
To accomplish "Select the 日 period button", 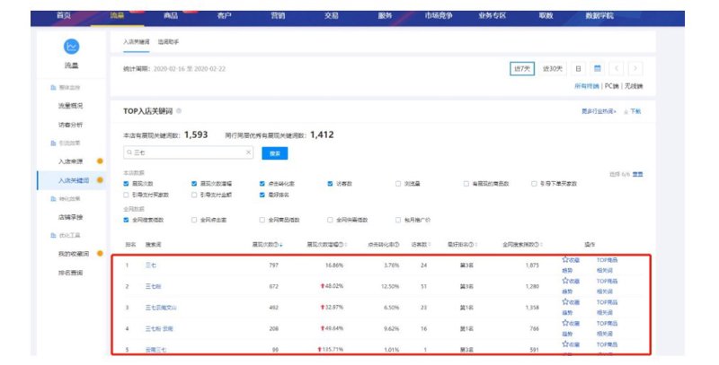I will point(578,69).
